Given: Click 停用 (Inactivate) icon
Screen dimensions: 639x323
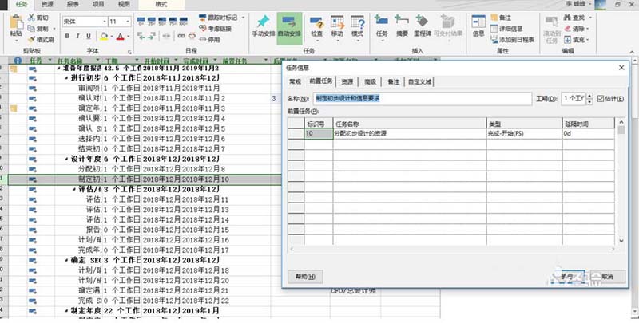Looking at the screenshot, I should (x=203, y=40).
